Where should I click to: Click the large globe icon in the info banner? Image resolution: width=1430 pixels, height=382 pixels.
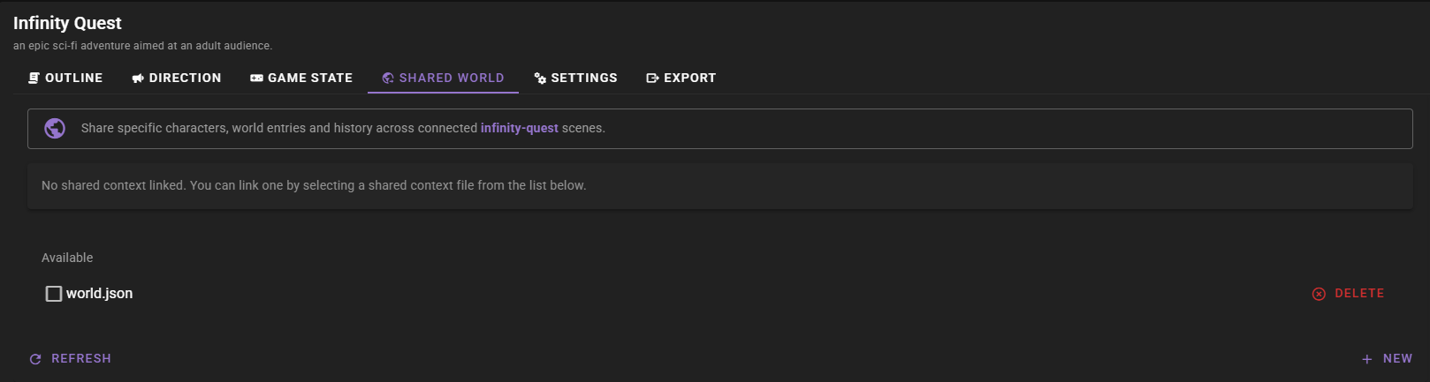click(55, 129)
